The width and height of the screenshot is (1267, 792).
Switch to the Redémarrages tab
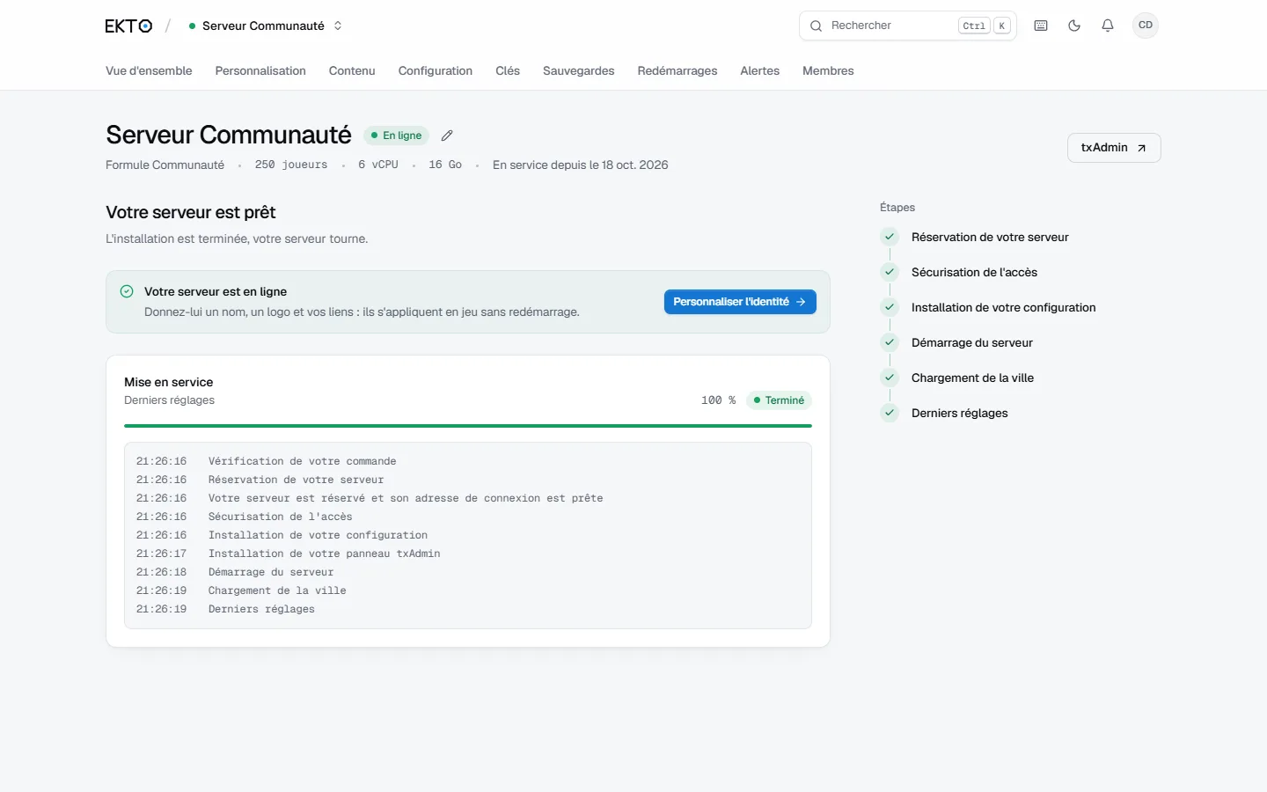(677, 70)
